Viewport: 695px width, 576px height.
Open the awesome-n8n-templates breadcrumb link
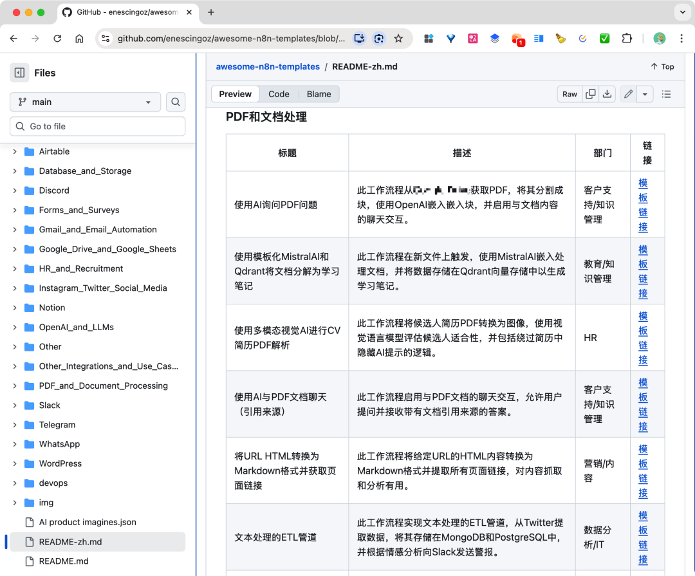pyautogui.click(x=268, y=66)
